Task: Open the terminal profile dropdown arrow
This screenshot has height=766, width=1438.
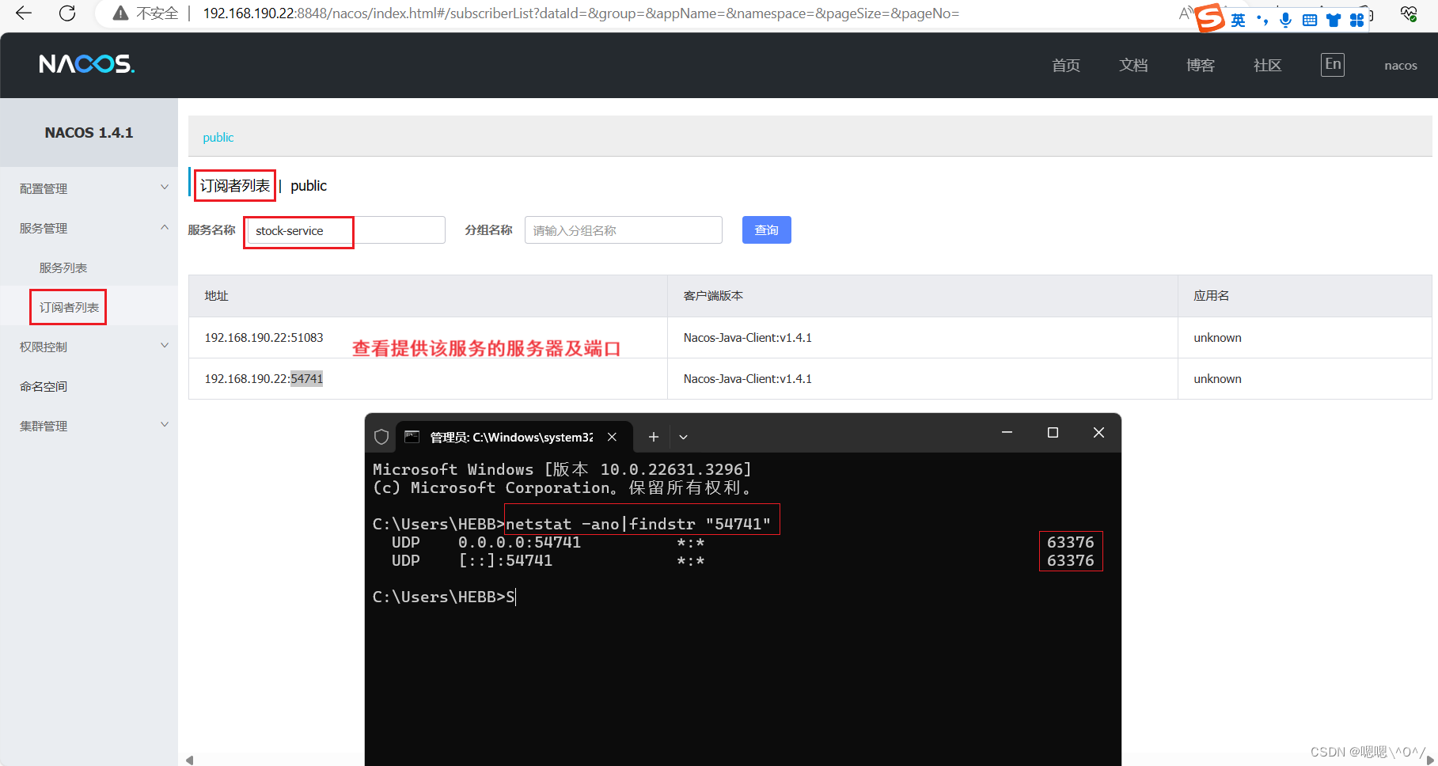Action: click(x=683, y=437)
